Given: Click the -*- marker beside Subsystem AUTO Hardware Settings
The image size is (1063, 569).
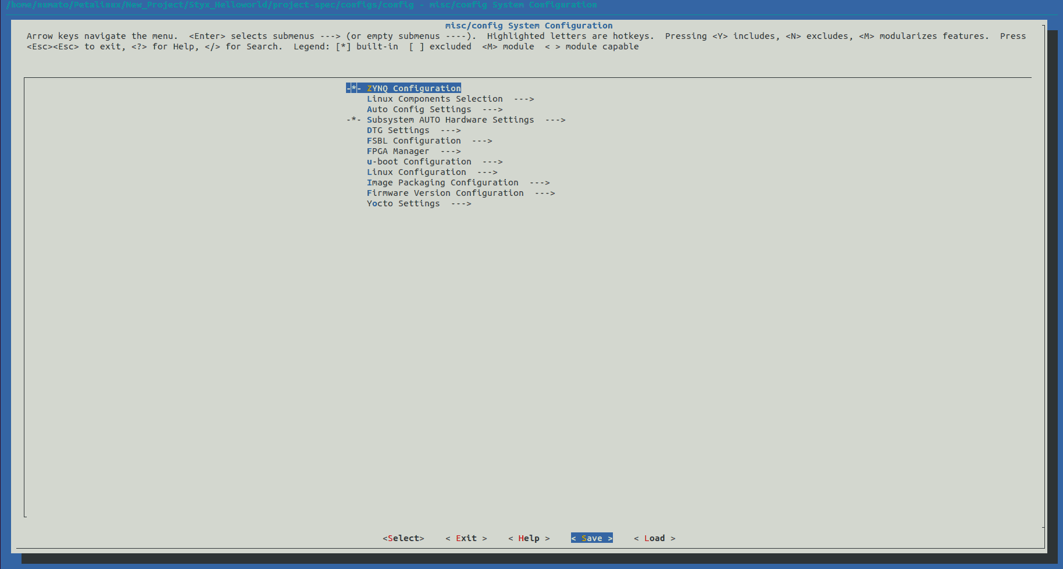Looking at the screenshot, I should [353, 120].
